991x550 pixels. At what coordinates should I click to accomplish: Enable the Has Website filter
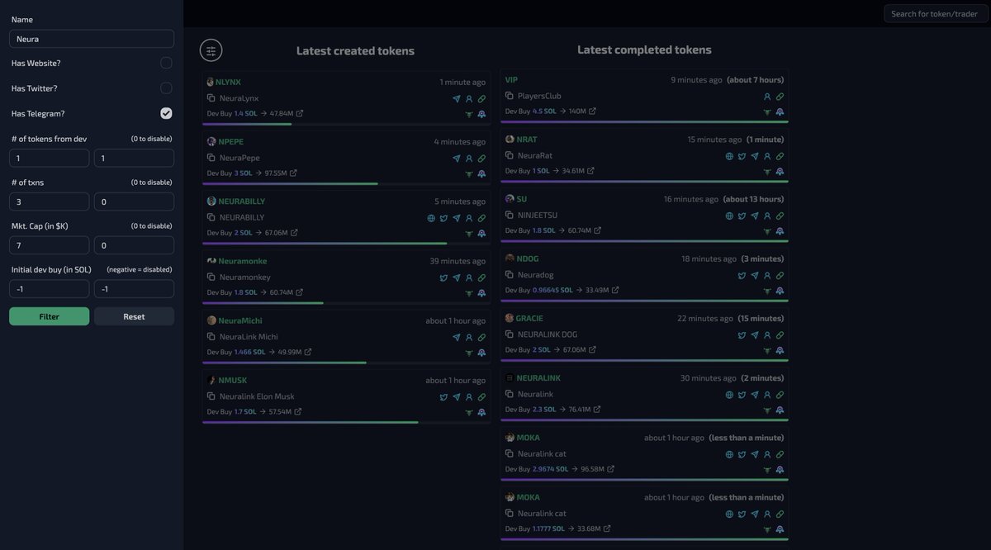[x=166, y=63]
